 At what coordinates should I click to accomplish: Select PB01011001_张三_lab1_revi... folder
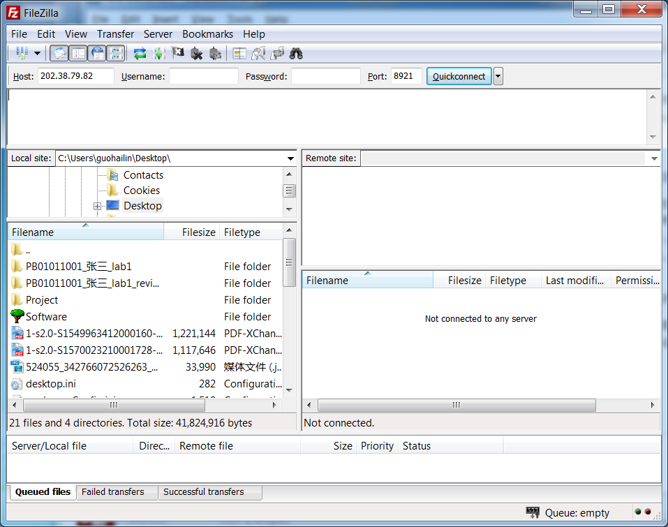tap(92, 283)
